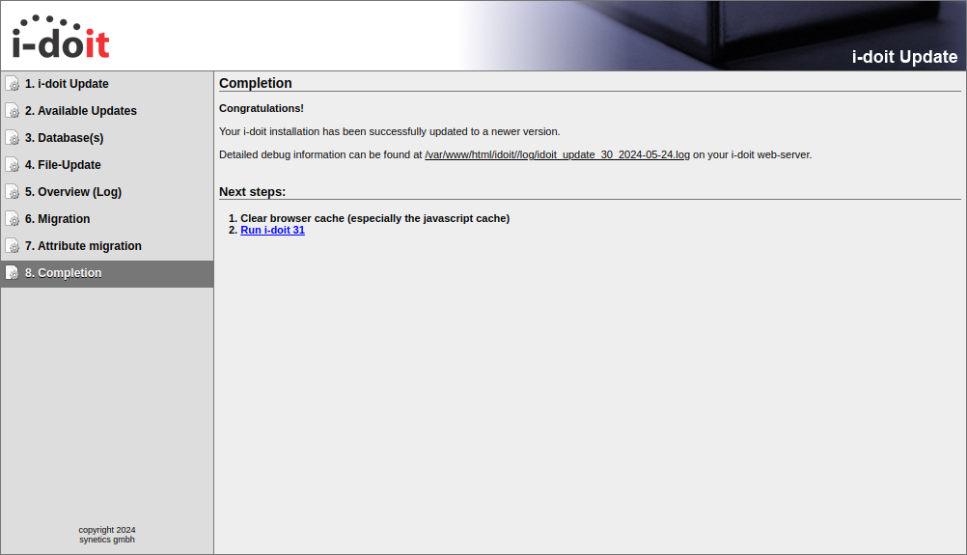Click the gear-page icon beside i-doit Update step
The width and height of the screenshot is (967, 555).
(13, 84)
